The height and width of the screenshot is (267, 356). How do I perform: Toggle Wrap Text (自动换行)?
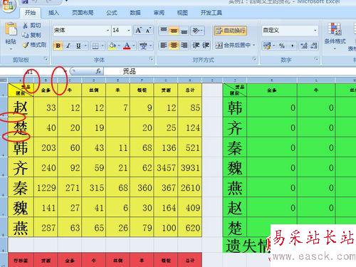[230, 31]
